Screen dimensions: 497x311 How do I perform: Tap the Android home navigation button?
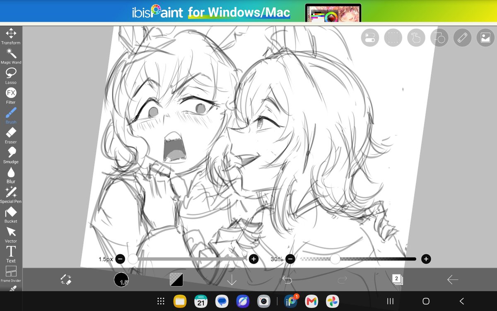click(x=426, y=301)
